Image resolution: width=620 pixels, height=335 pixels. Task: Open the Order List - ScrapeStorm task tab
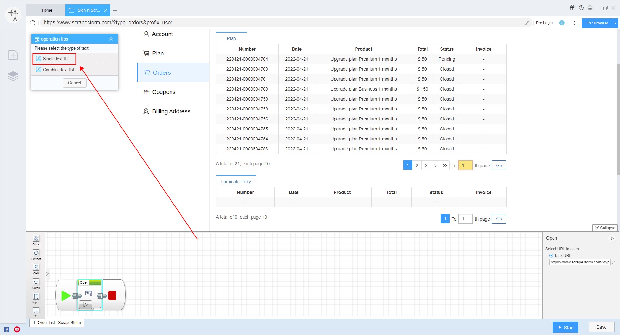(57, 323)
